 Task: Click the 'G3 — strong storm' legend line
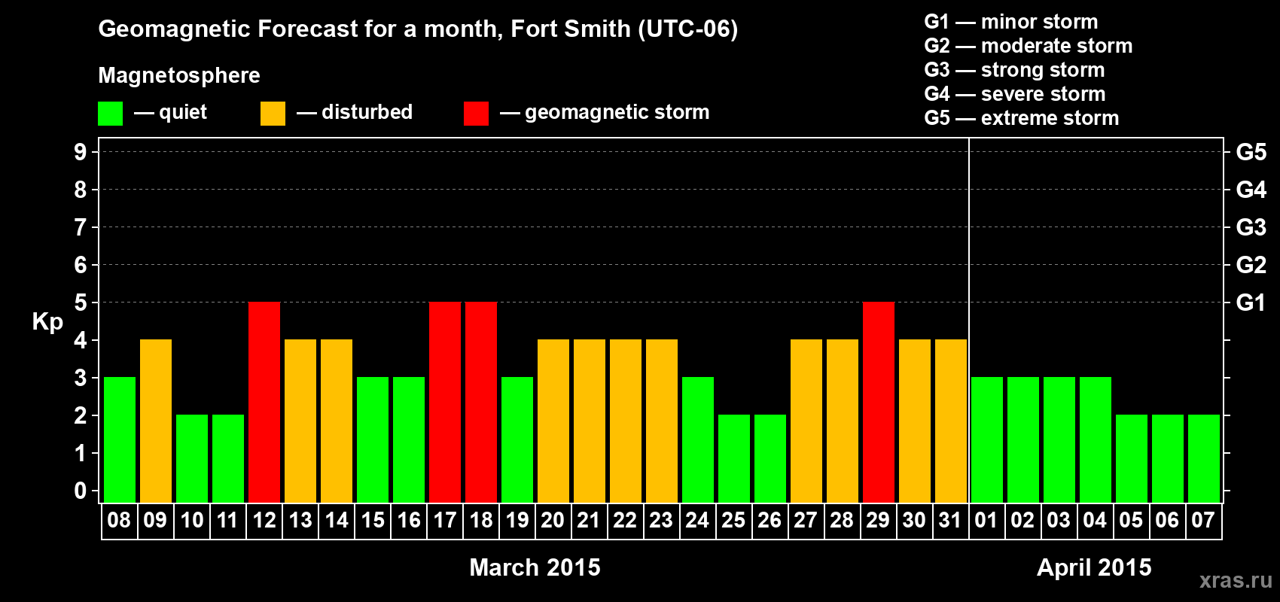point(1014,70)
